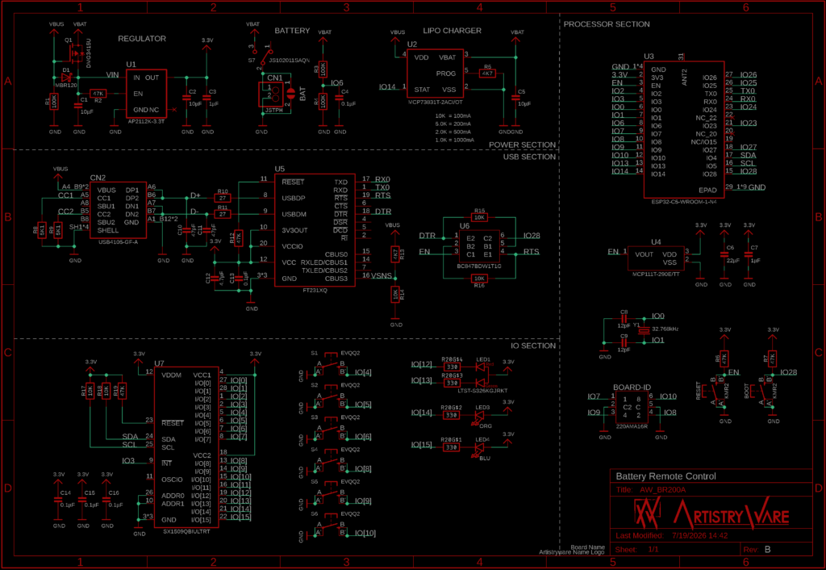826x570 pixels.
Task: Select the C16 0.1µF decoupling capacitor
Action: [107, 500]
